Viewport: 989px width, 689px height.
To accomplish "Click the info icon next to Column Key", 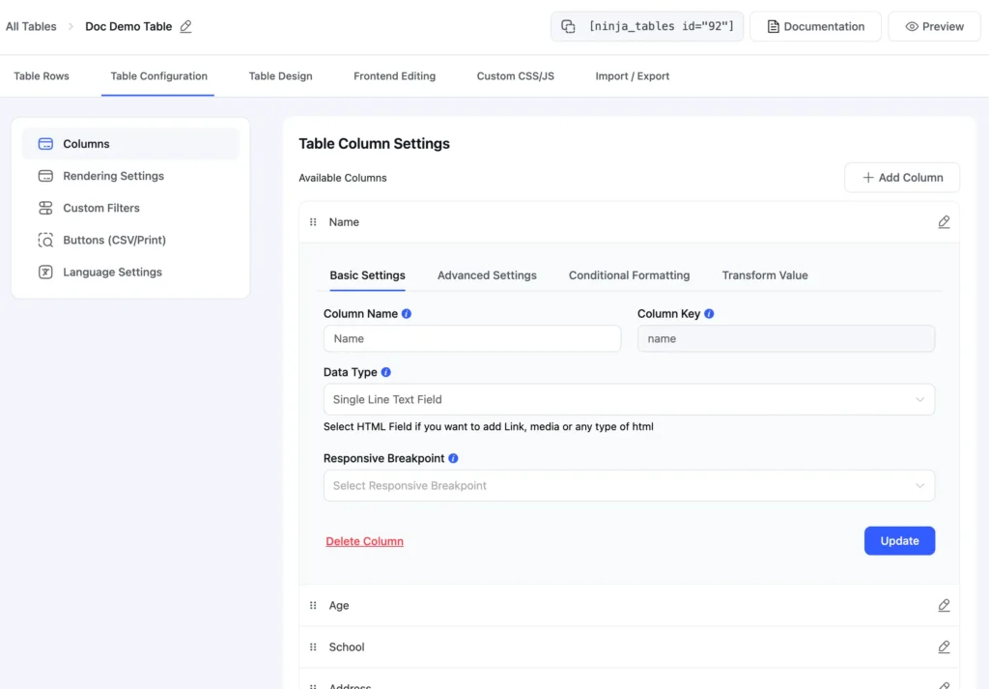I will click(x=709, y=314).
